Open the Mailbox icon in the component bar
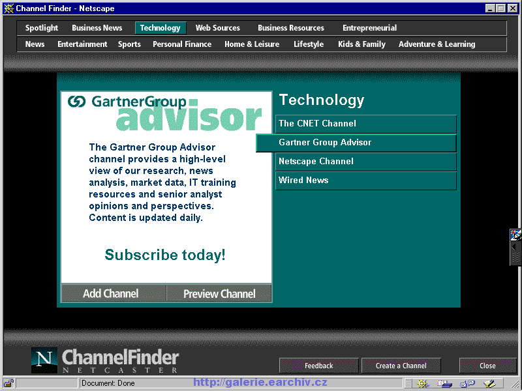Screen dimensions: 522x391 (444, 384)
